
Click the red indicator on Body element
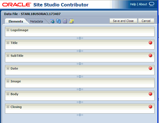coord(150,94)
